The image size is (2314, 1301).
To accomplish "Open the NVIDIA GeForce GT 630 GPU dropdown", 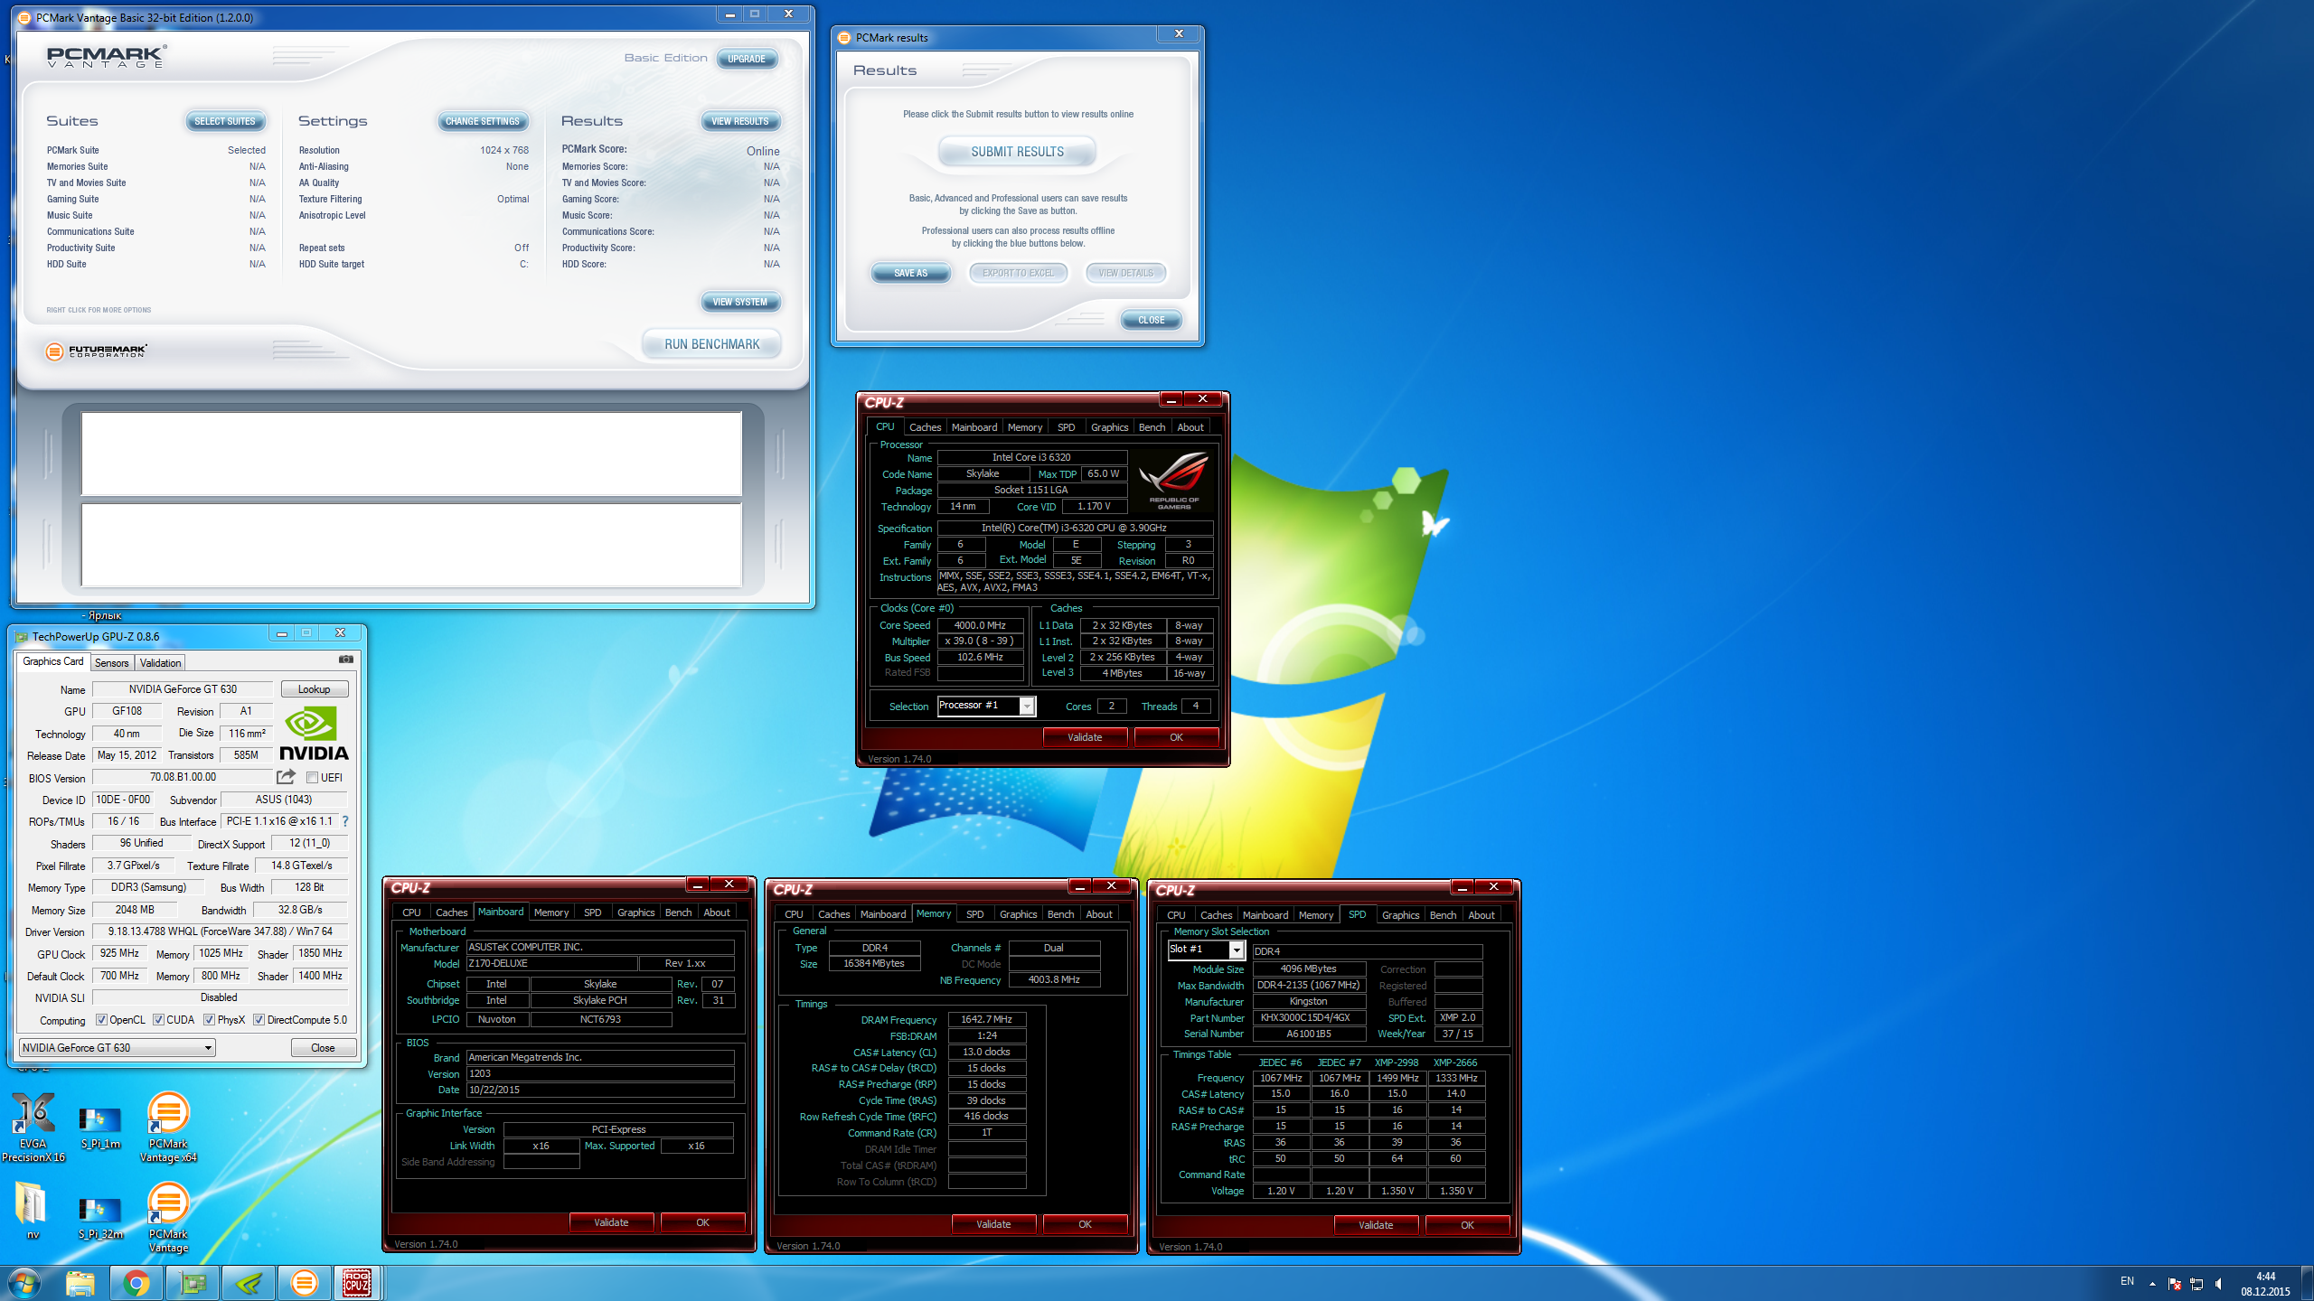I will pos(118,1048).
